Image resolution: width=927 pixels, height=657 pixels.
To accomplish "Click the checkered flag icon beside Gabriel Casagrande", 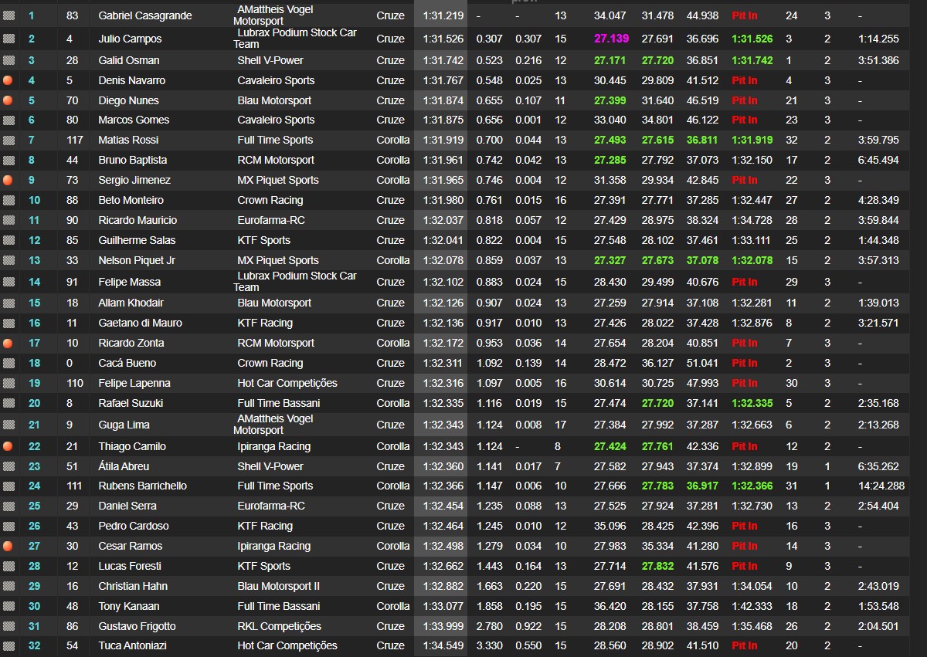I will point(8,15).
